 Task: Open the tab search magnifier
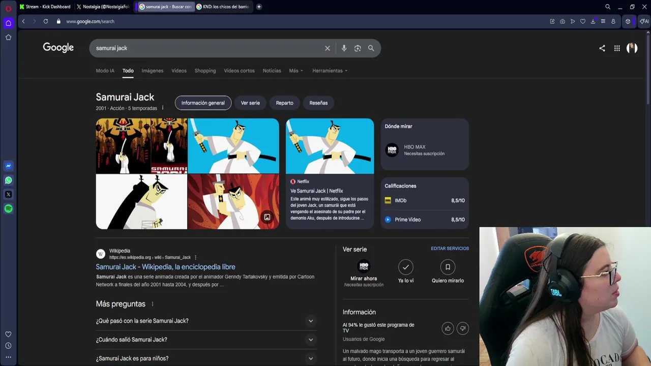pyautogui.click(x=608, y=7)
